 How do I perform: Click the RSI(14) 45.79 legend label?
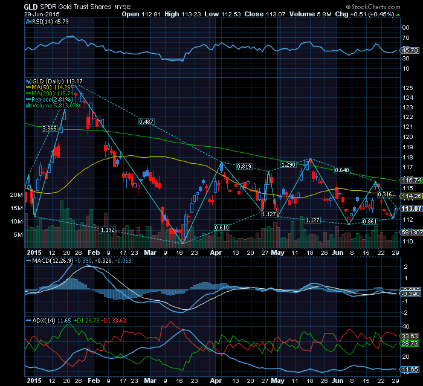tap(50, 22)
